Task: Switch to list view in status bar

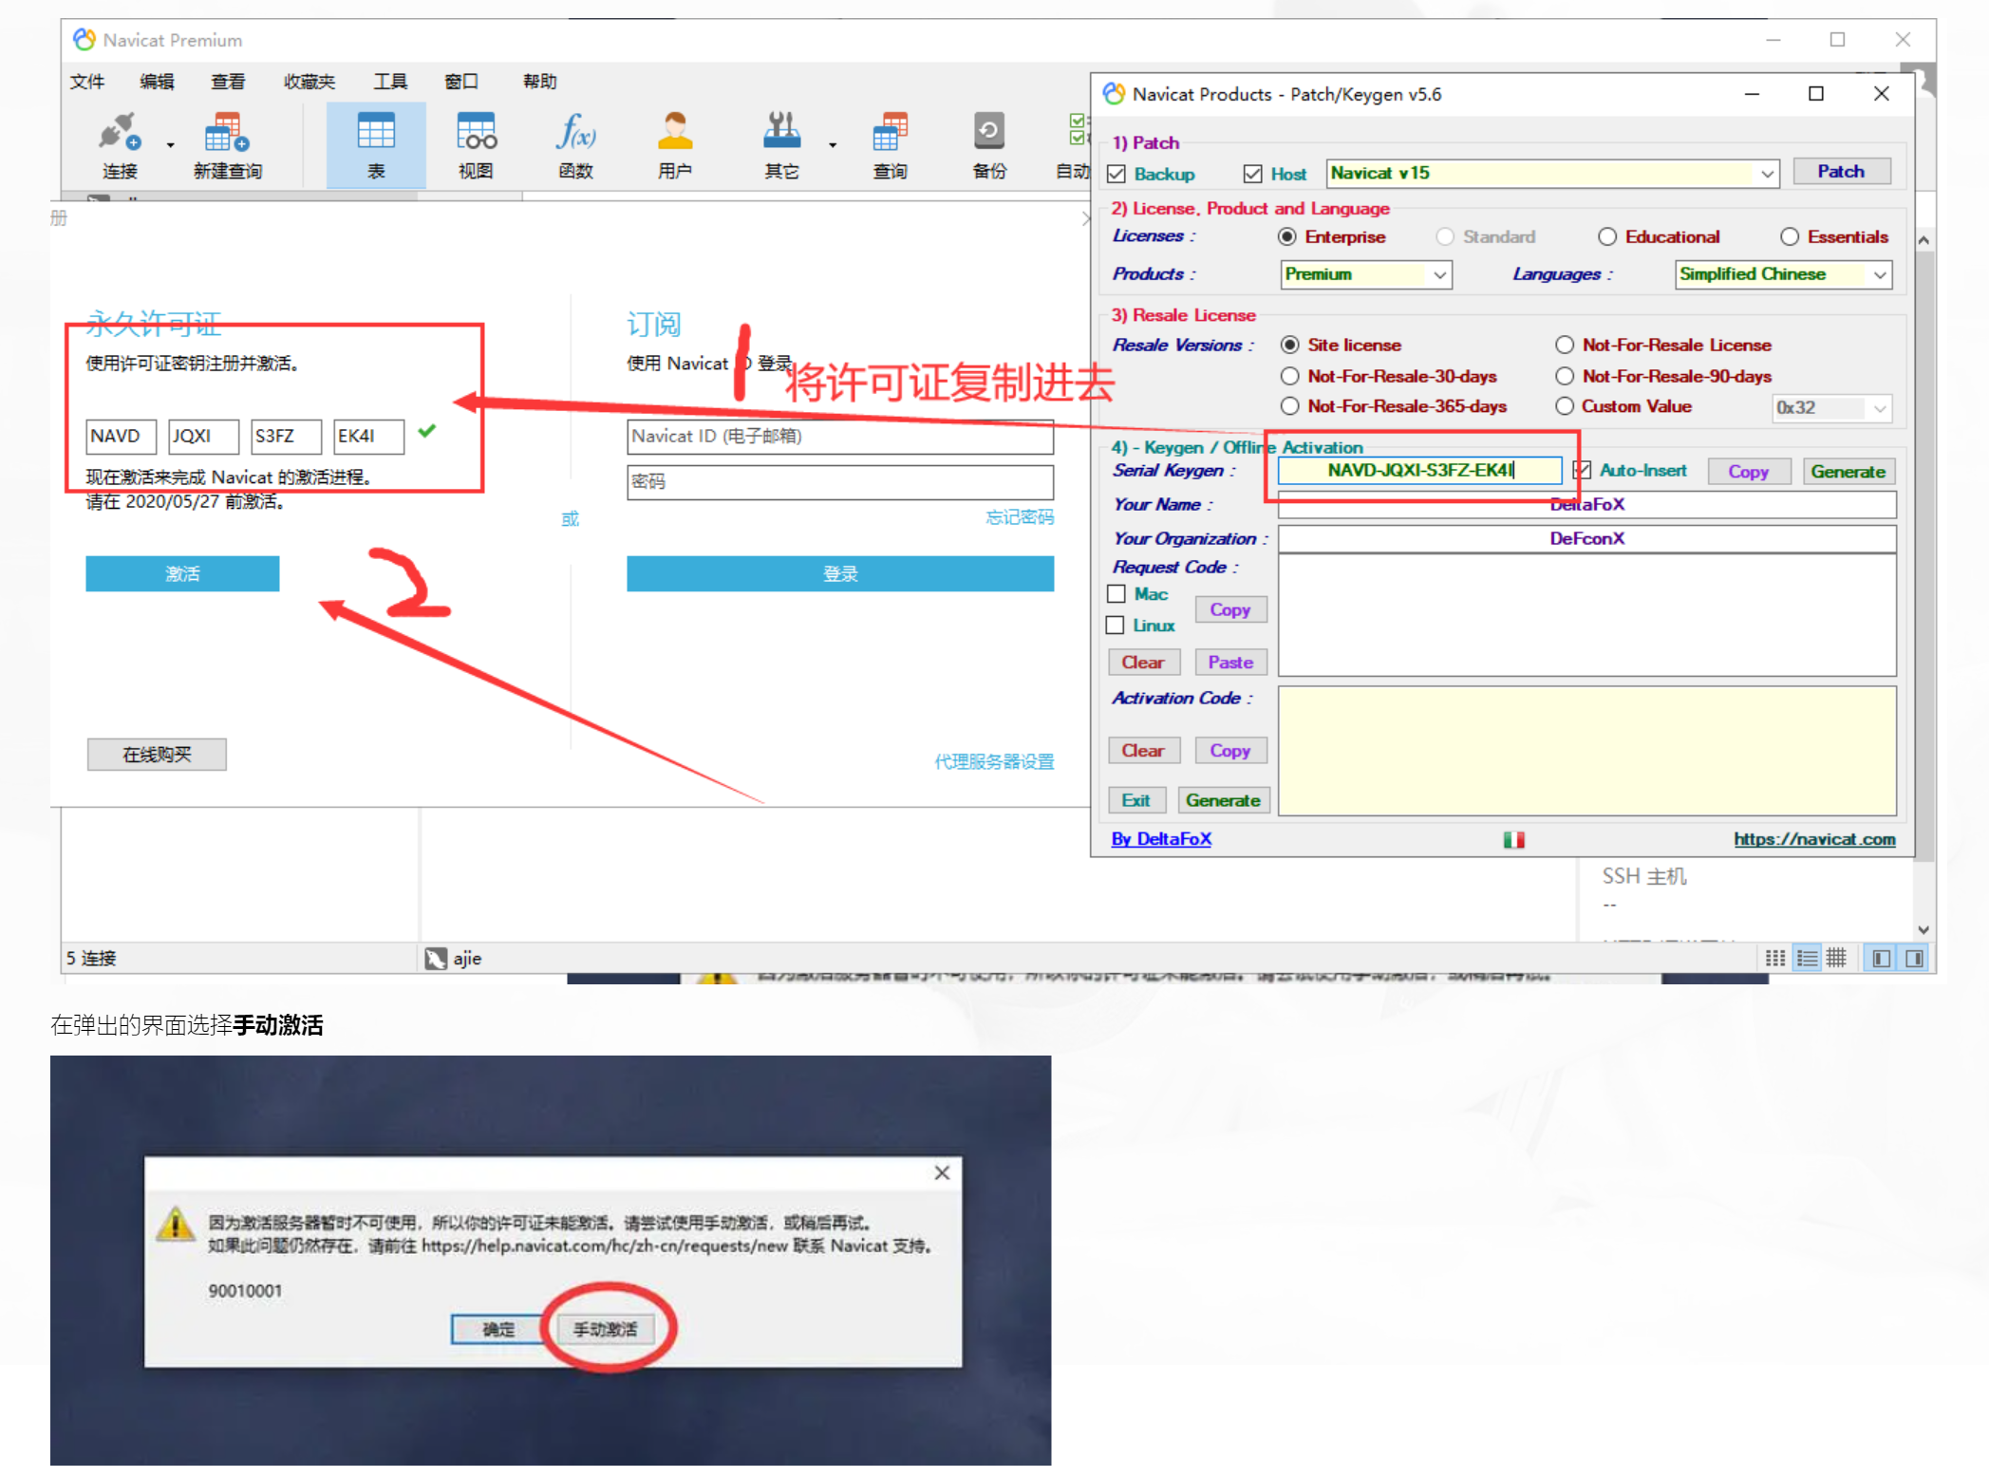Action: pyautogui.click(x=1808, y=958)
